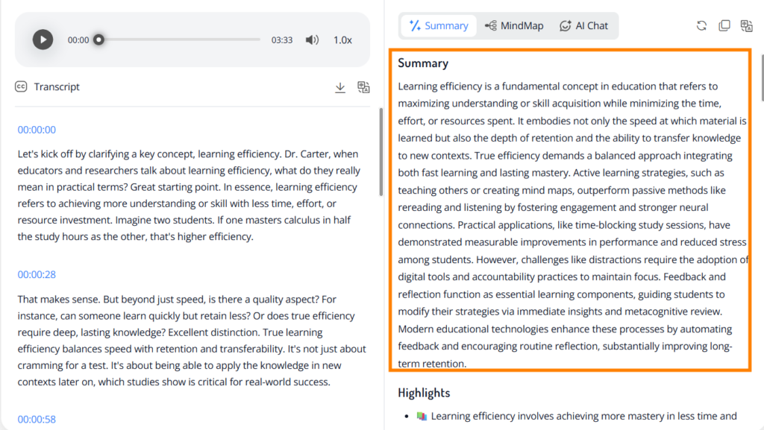Copy the summary content
This screenshot has width=764, height=430.
coord(724,26)
